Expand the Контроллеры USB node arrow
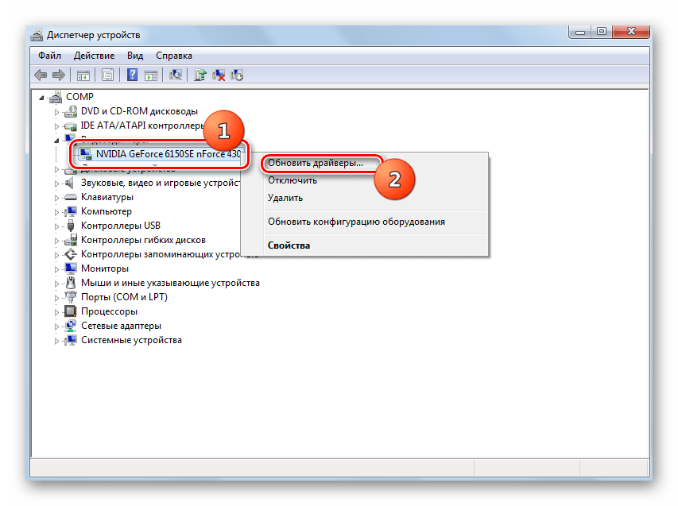The image size is (678, 506). click(x=56, y=226)
